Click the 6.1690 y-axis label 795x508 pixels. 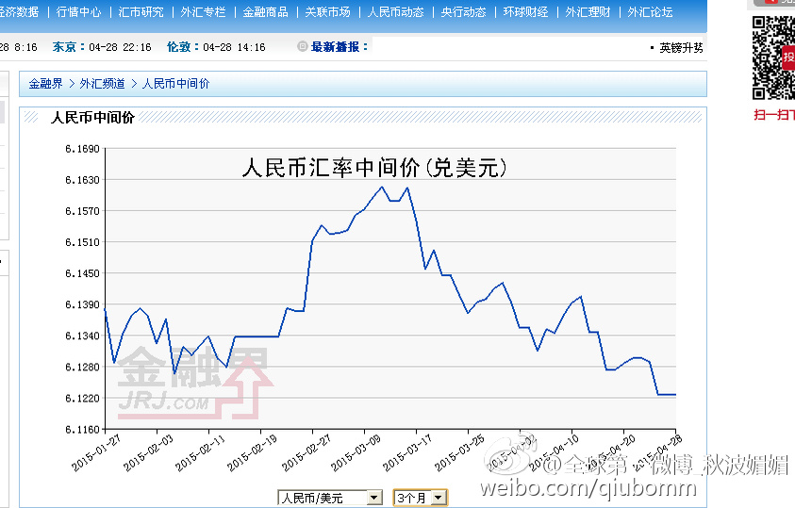click(82, 148)
